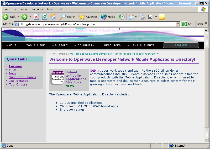Open SUPPORT navigation item

tap(61, 45)
